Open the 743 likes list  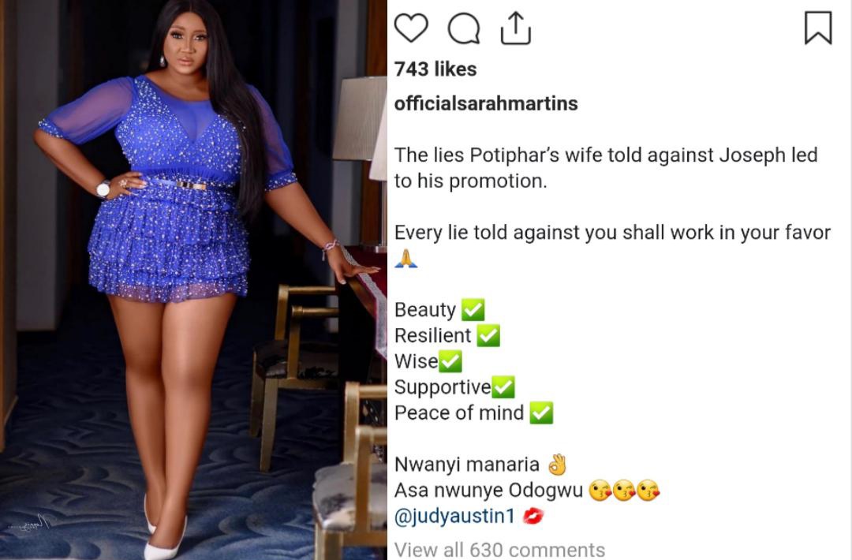(x=435, y=69)
